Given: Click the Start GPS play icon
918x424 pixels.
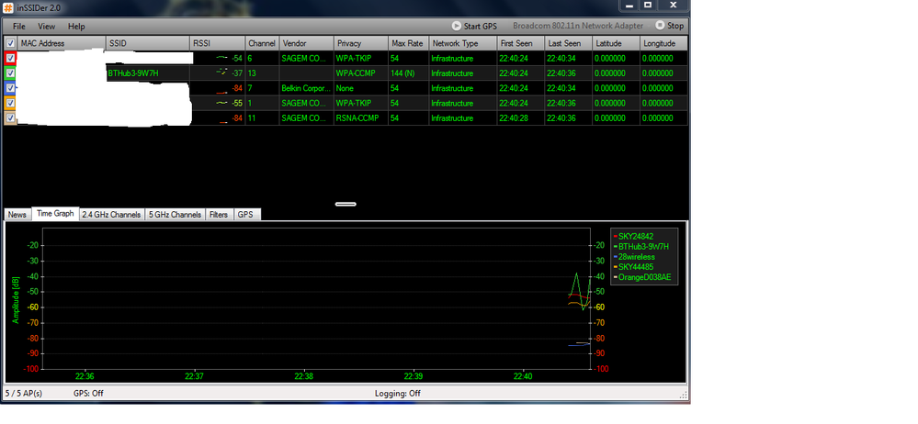Looking at the screenshot, I should (457, 27).
